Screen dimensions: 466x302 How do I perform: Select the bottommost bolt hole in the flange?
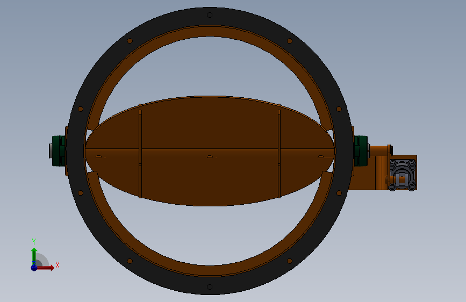tap(210, 287)
